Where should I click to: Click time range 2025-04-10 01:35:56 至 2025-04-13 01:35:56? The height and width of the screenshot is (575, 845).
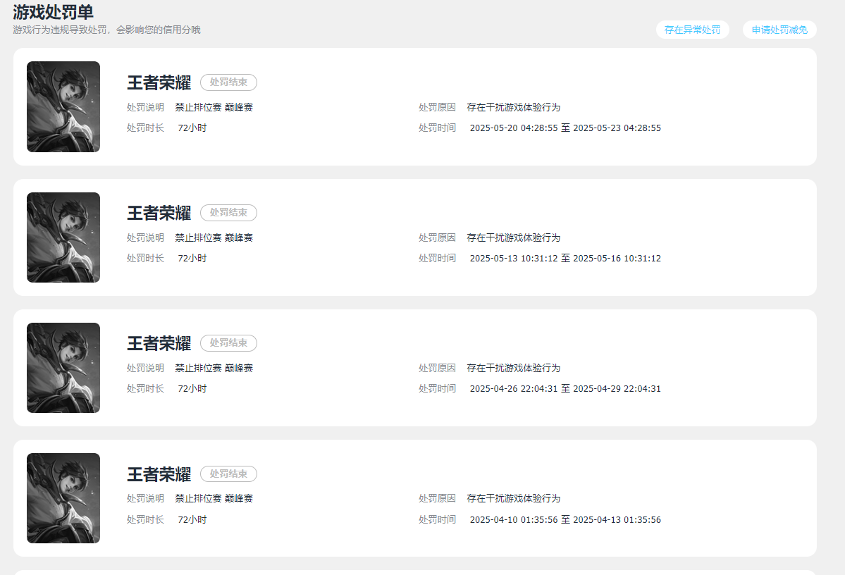pyautogui.click(x=565, y=519)
